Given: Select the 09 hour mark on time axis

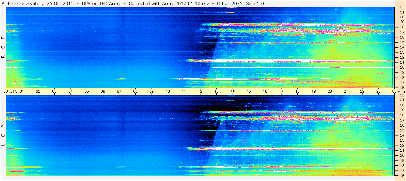Looking at the screenshot, I should pyautogui.click(x=152, y=91).
